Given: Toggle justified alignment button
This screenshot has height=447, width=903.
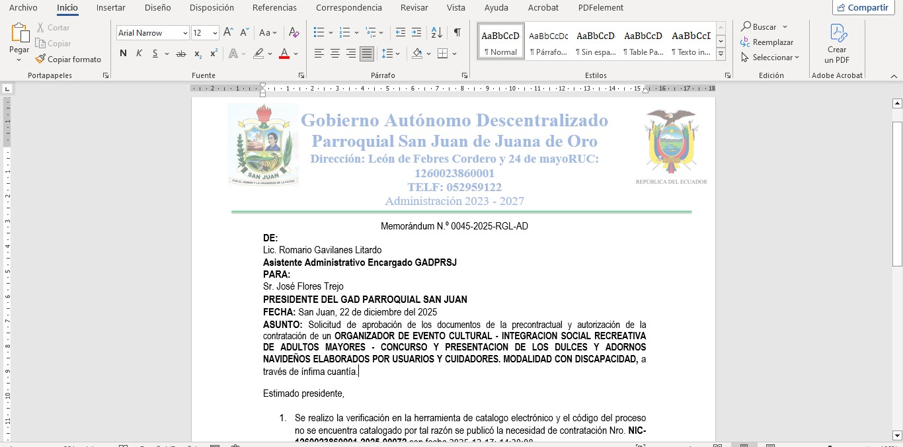Looking at the screenshot, I should coord(366,54).
